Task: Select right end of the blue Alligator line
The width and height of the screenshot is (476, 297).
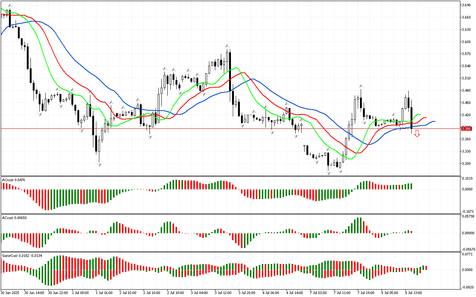Action: point(435,121)
